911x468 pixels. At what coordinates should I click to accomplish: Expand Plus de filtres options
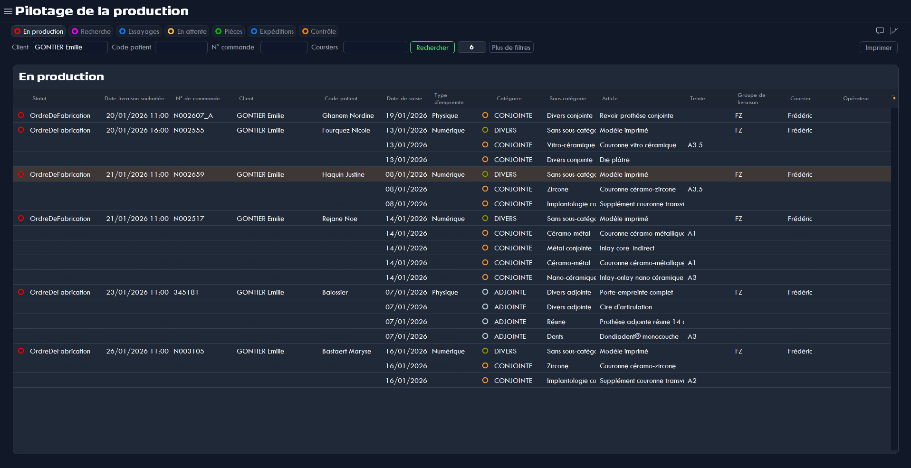coord(511,48)
